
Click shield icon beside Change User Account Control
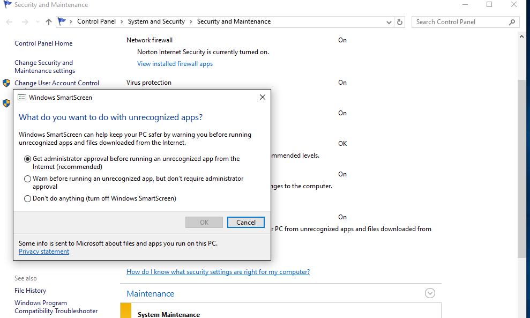(6, 83)
